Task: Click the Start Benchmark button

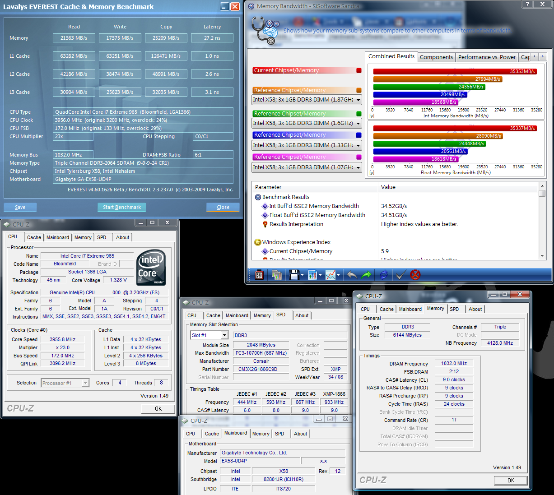Action: 121,208
